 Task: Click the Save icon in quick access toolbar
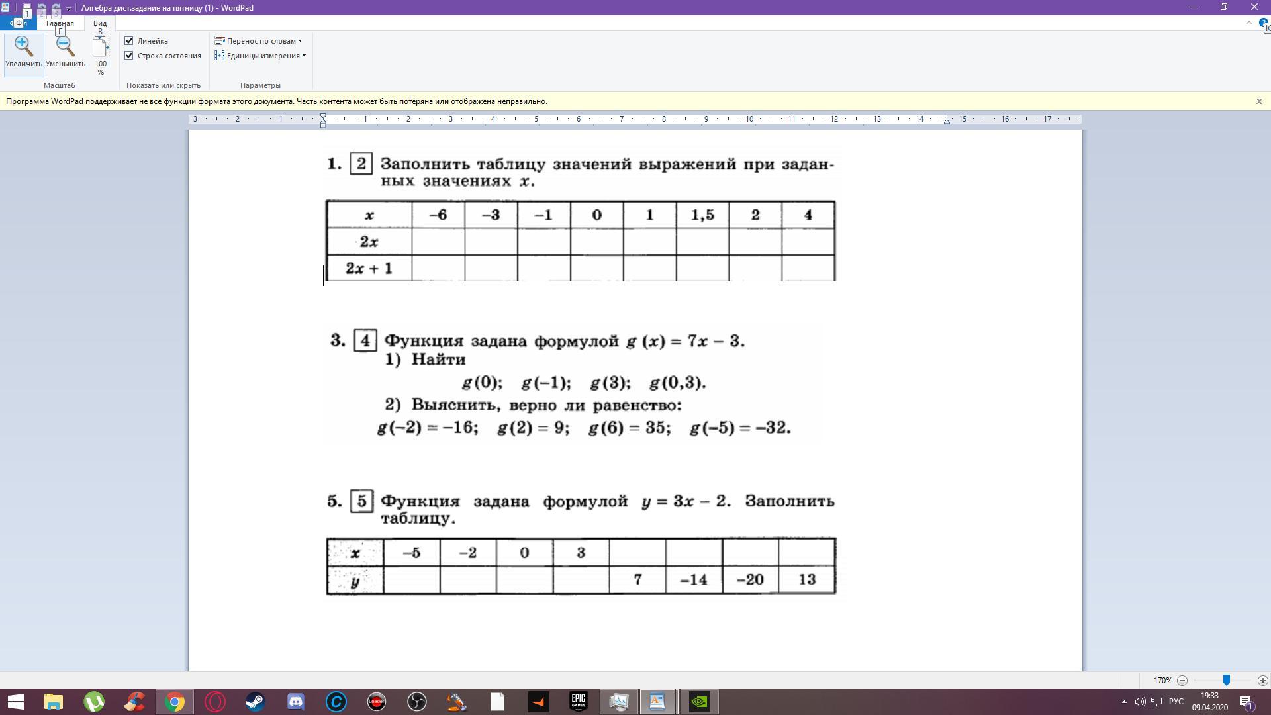pos(26,9)
